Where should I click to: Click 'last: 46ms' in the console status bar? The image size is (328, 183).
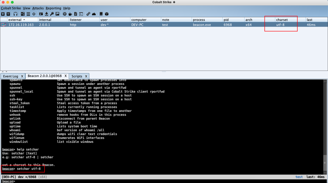coord(316,177)
